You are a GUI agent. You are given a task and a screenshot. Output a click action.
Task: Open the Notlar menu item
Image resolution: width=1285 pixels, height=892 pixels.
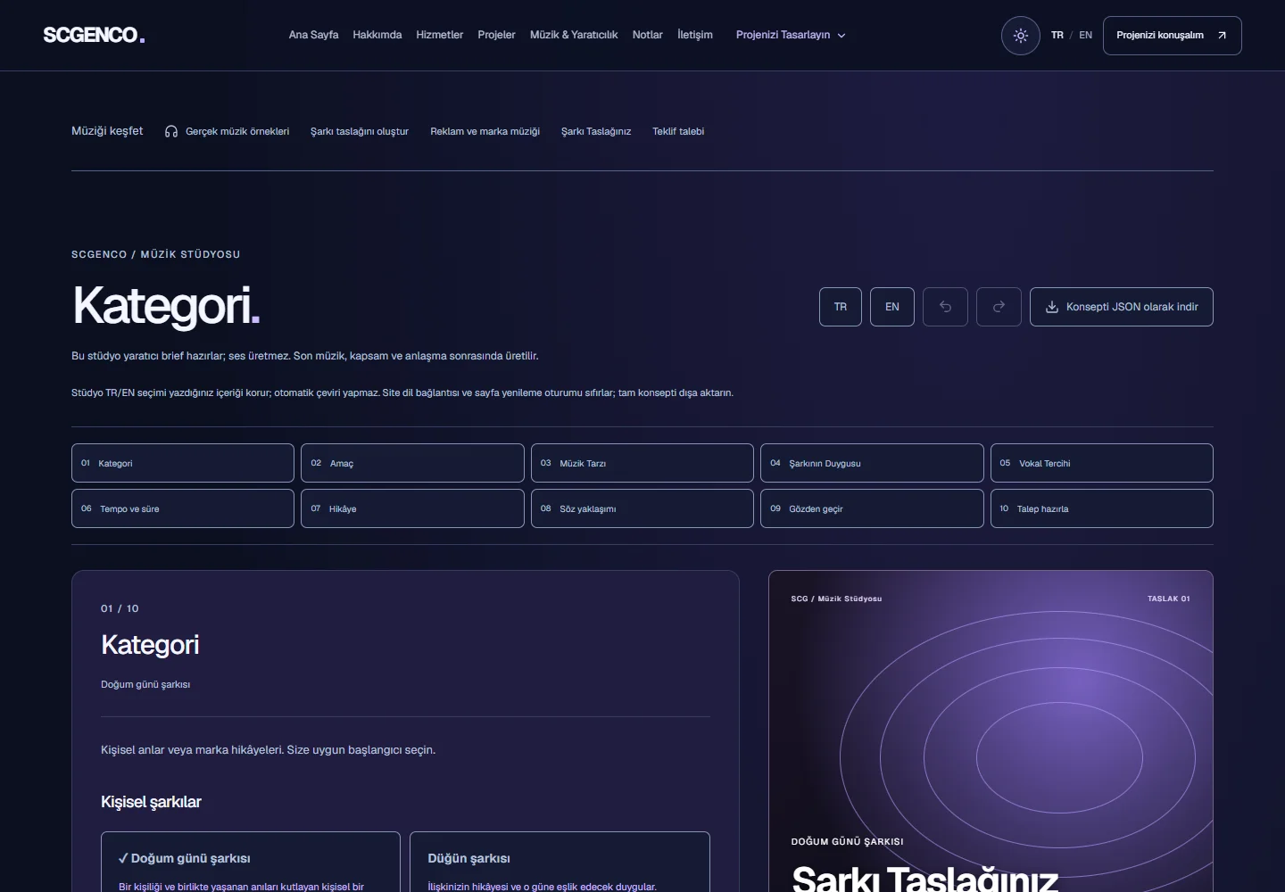pos(648,35)
